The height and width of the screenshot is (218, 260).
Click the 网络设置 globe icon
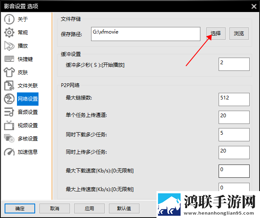pyautogui.click(x=9, y=99)
